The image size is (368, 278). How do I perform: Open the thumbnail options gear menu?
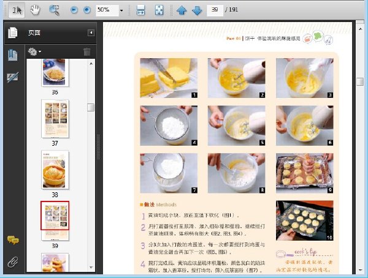(34, 51)
